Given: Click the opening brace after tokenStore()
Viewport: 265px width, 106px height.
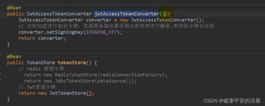Looking at the screenshot, I should [96, 63].
